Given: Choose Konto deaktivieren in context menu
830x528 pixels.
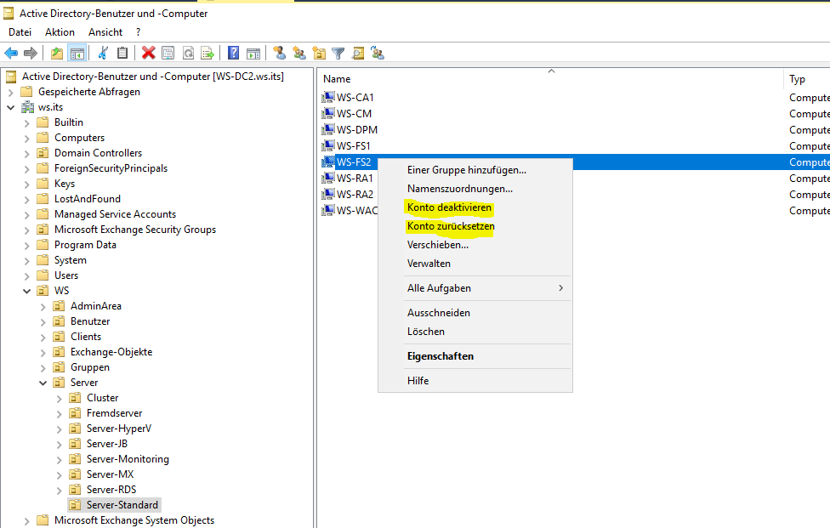Looking at the screenshot, I should click(449, 207).
